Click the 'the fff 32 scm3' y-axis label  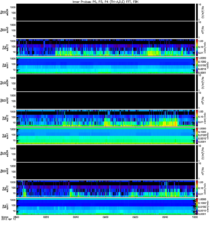coord(5,171)
